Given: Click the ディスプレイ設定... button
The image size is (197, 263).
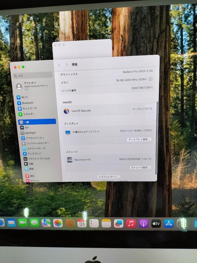Looking at the screenshot, I should click(139, 140).
